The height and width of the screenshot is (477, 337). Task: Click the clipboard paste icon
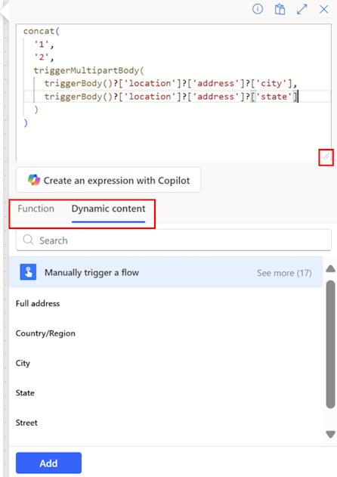[280, 9]
